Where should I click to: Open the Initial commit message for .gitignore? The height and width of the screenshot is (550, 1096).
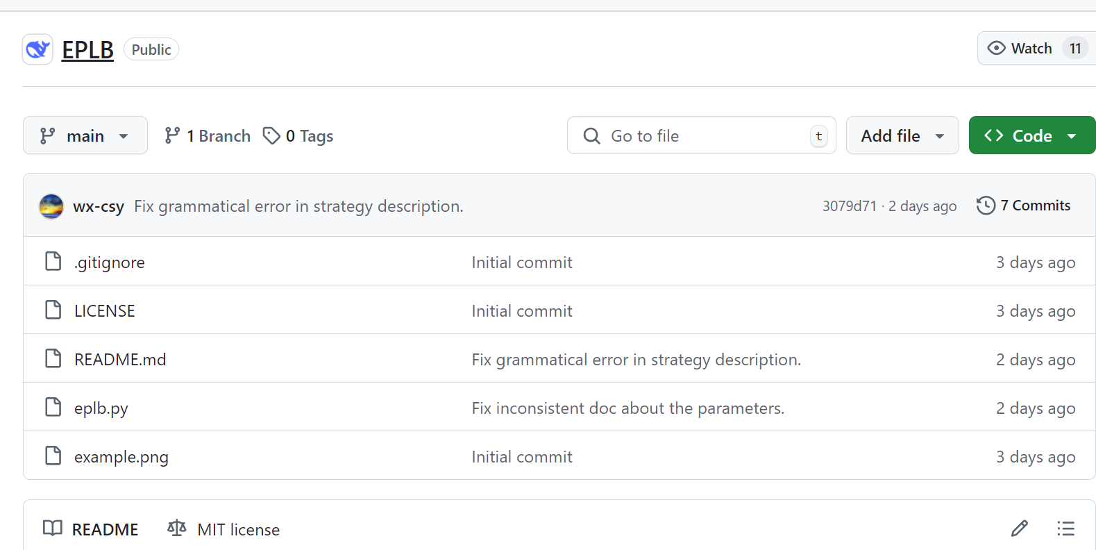coord(522,262)
